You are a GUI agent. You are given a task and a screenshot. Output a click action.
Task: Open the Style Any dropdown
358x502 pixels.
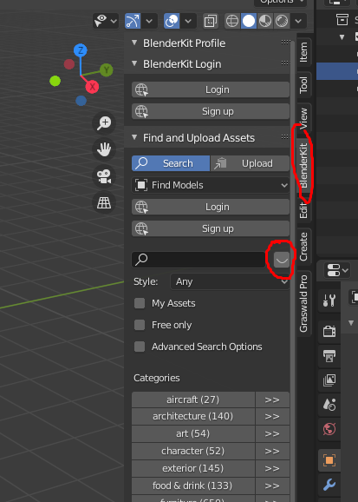[230, 281]
